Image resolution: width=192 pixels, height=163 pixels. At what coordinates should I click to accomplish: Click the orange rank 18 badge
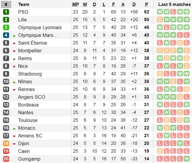(6, 143)
